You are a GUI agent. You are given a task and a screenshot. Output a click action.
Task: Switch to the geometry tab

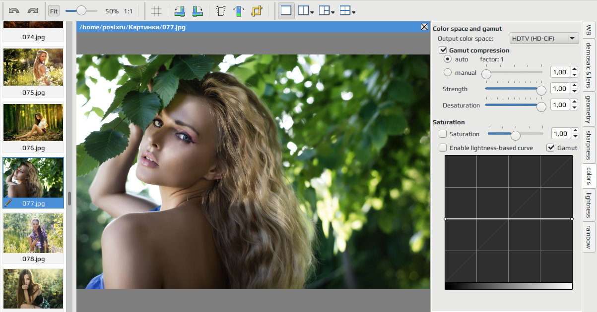click(x=589, y=109)
